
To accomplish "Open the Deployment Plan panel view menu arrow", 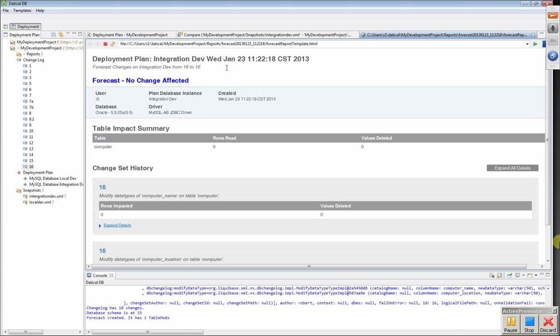I will click(x=68, y=34).
